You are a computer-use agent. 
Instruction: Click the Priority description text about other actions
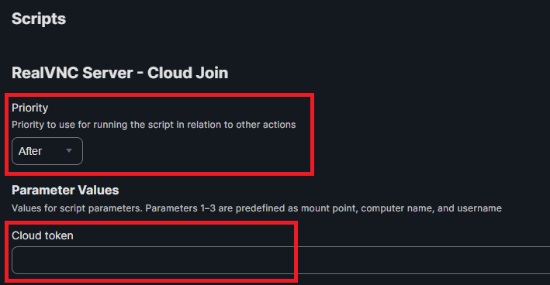[154, 125]
